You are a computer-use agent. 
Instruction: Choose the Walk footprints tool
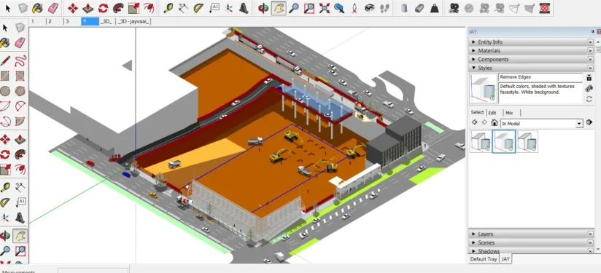[385, 8]
